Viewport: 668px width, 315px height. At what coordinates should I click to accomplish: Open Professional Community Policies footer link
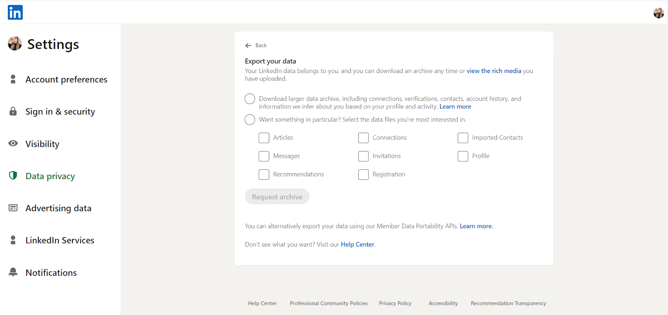(x=329, y=303)
